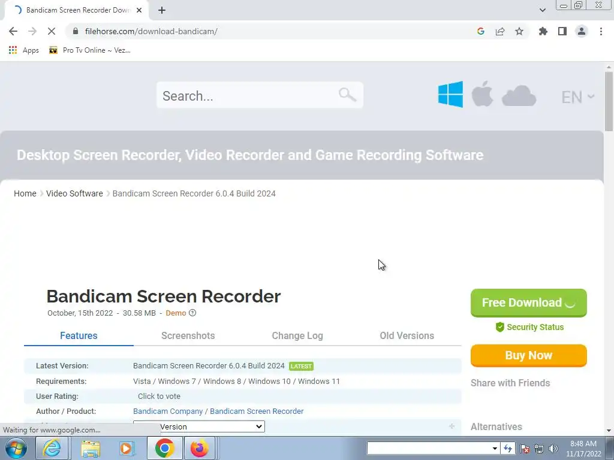This screenshot has width=614, height=460.
Task: Open the taskbar clock showing 8:48 AM
Action: (x=583, y=449)
